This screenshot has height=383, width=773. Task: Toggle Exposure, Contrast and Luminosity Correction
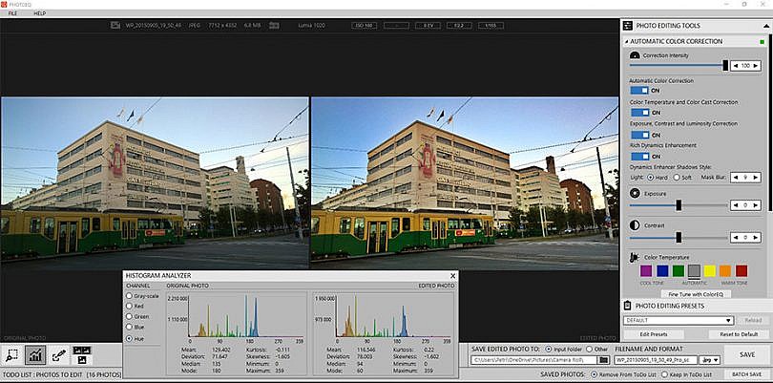640,135
